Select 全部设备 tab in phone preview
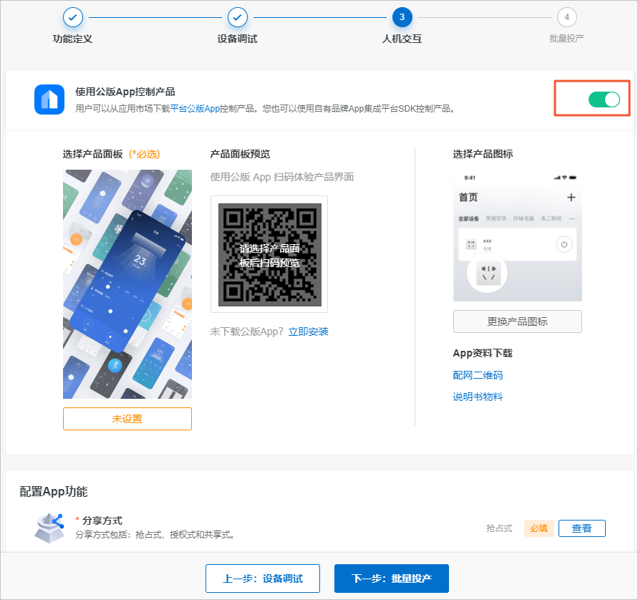The width and height of the screenshot is (638, 600). tap(468, 219)
